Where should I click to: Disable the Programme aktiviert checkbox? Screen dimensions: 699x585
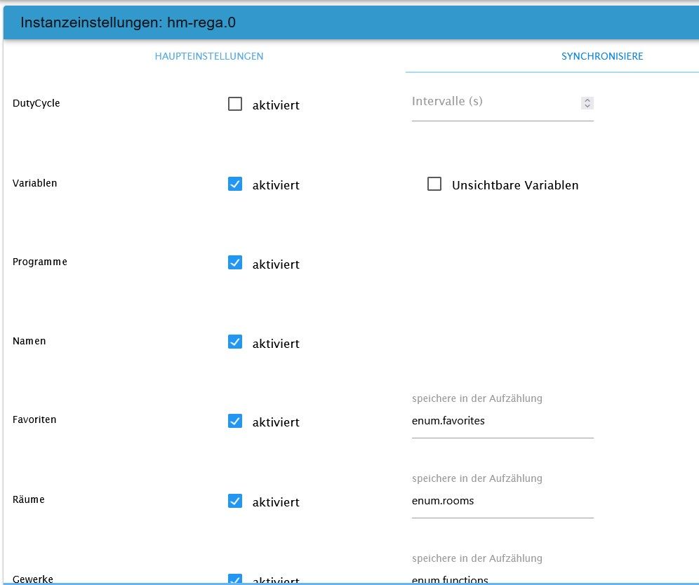click(x=235, y=262)
